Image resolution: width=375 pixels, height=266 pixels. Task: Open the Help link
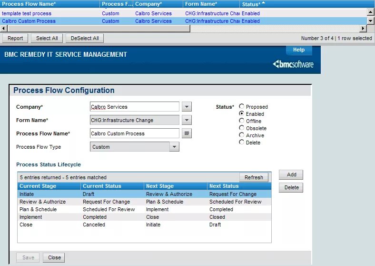299,50
